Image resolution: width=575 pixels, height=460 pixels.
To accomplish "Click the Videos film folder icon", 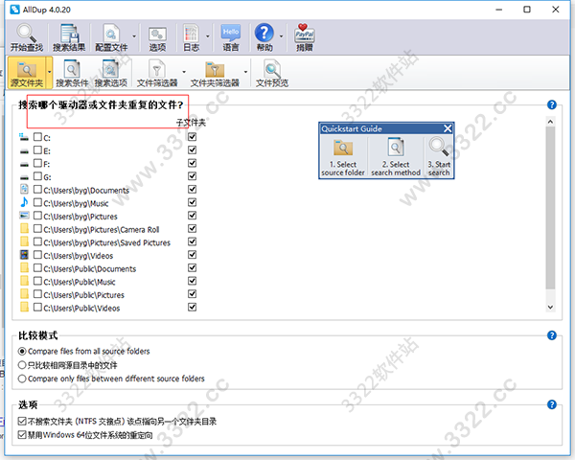I will (24, 255).
